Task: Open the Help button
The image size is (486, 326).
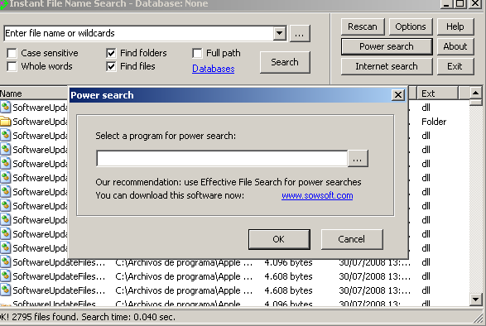Action: click(x=455, y=26)
